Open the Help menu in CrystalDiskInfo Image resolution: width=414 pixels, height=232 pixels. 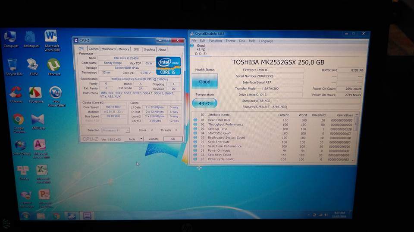(x=252, y=41)
